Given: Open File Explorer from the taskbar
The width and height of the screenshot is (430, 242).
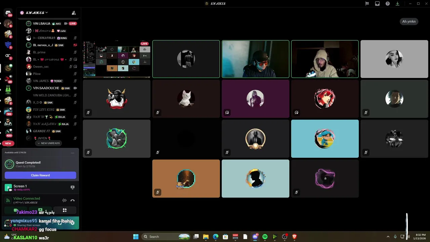Looking at the screenshot, I should [206, 237].
